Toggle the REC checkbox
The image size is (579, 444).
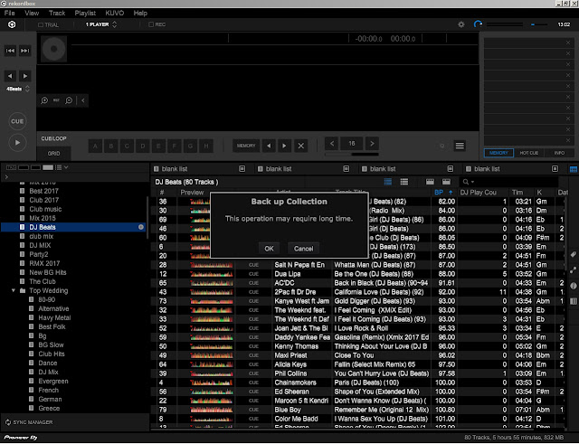pos(151,24)
